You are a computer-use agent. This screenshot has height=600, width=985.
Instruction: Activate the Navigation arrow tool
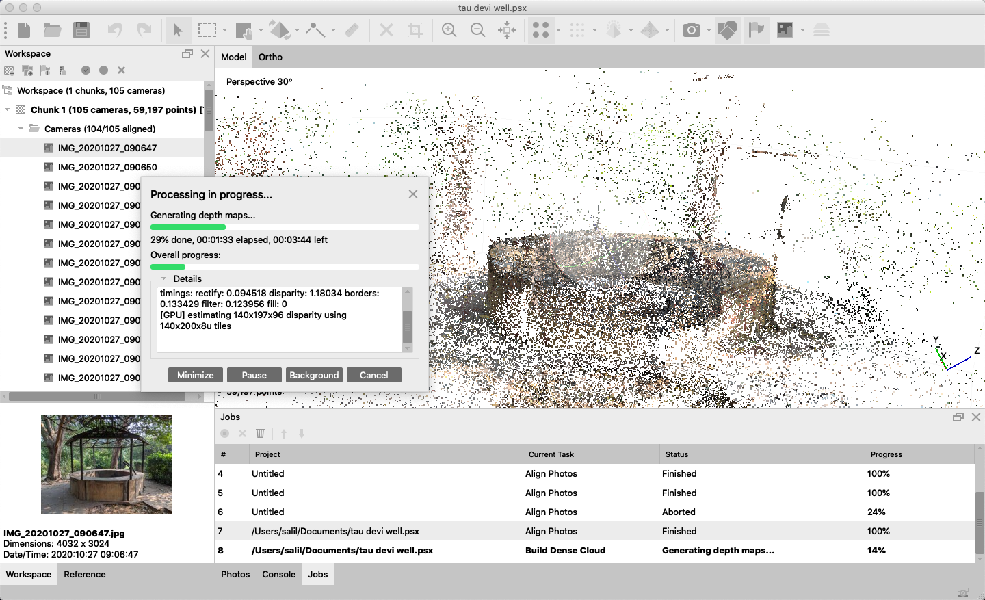(x=179, y=29)
